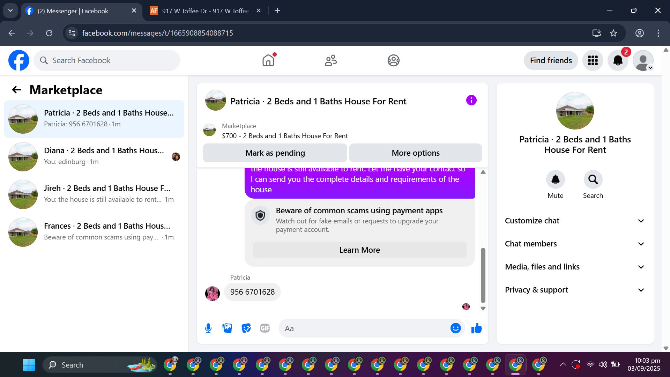Screen dimensions: 670x377
Task: Click the chat scrollbar thumb
Action: [483, 275]
